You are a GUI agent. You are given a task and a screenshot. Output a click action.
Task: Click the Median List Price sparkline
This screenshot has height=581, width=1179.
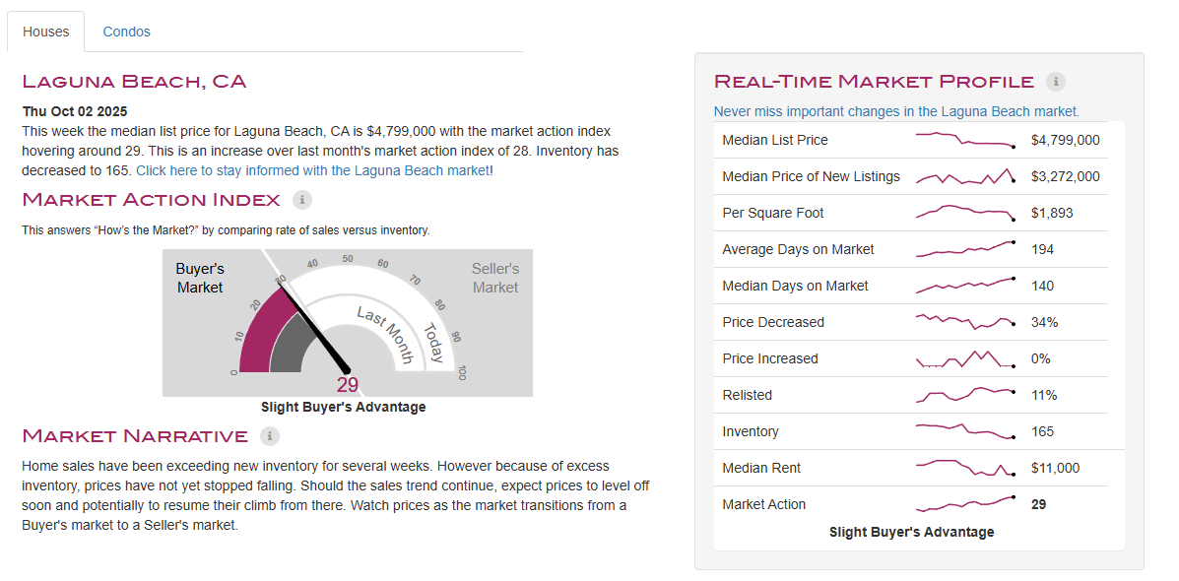tap(965, 140)
